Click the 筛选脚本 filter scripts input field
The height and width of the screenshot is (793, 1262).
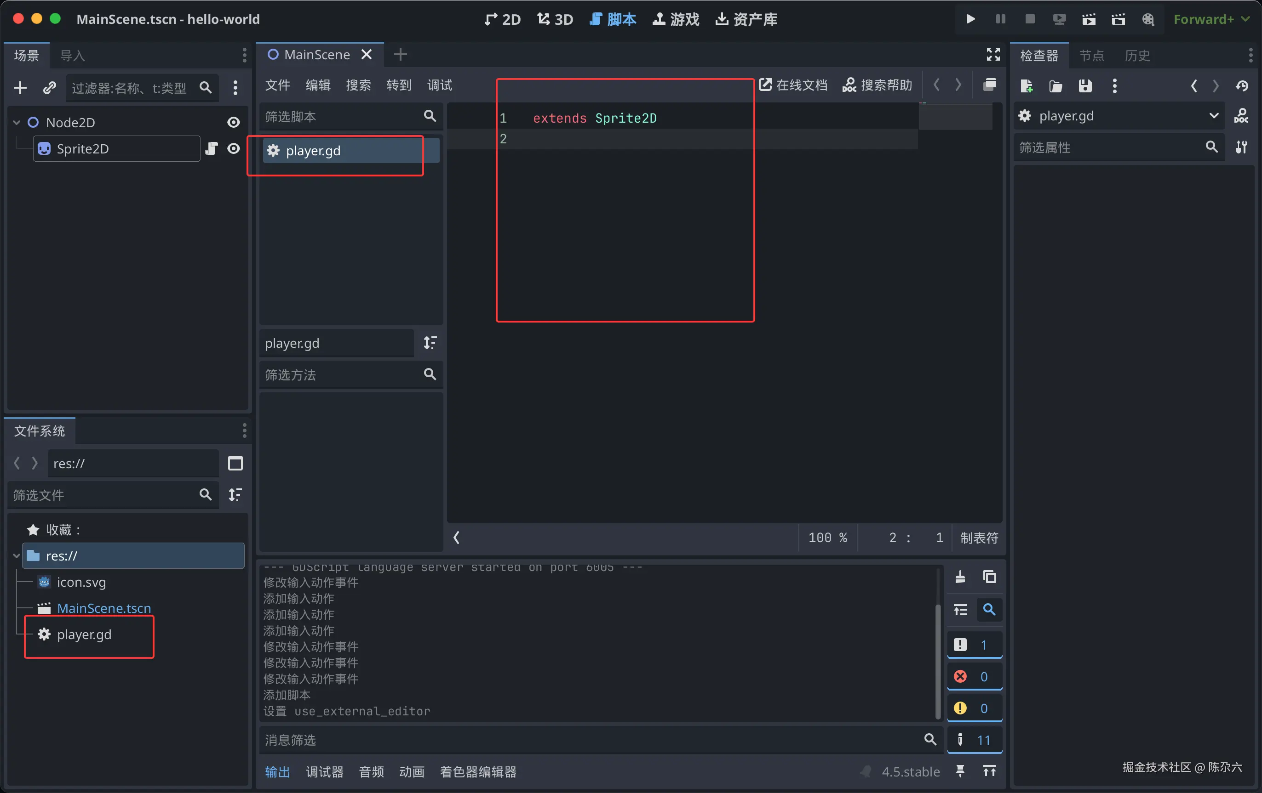(341, 116)
